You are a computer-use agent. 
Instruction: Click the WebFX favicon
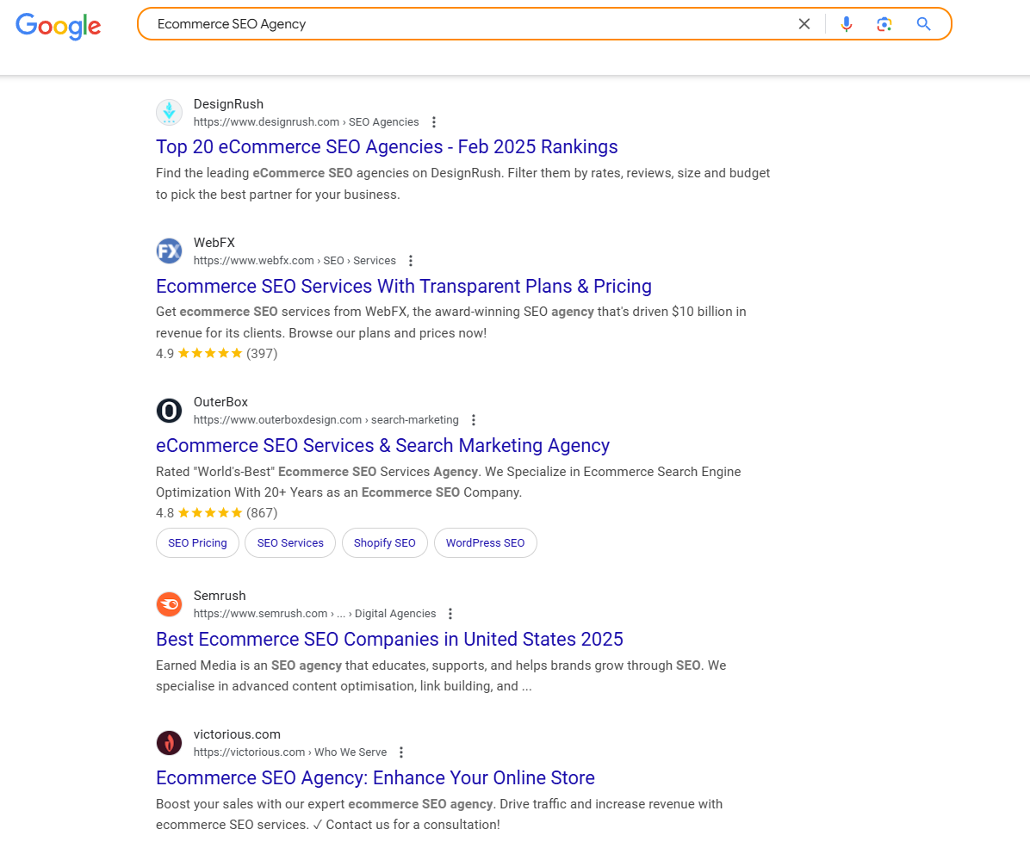click(169, 251)
